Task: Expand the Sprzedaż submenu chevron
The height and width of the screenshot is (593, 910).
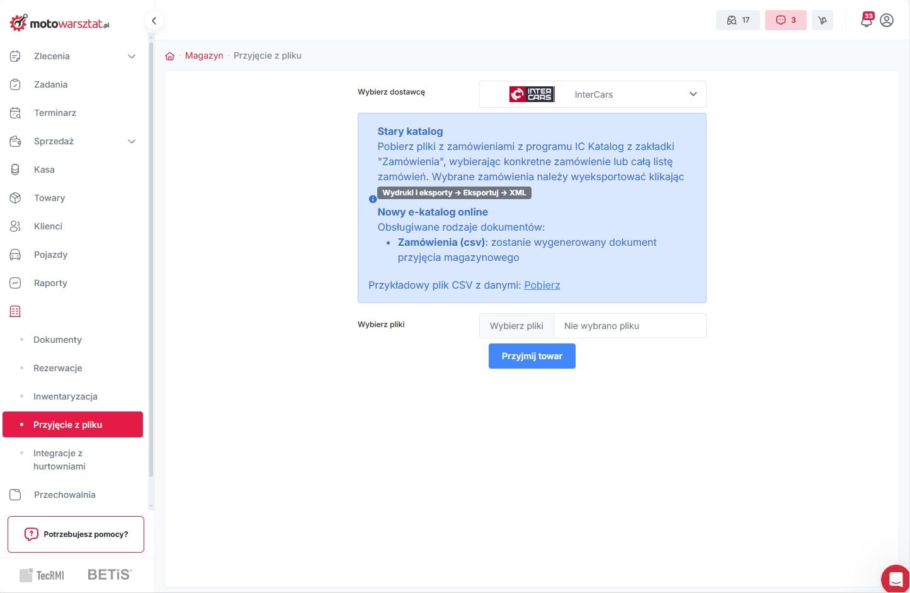Action: pyautogui.click(x=132, y=141)
